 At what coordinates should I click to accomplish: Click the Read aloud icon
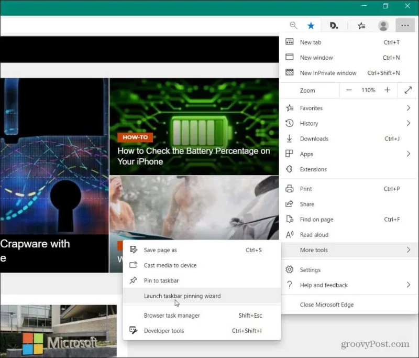point(290,234)
